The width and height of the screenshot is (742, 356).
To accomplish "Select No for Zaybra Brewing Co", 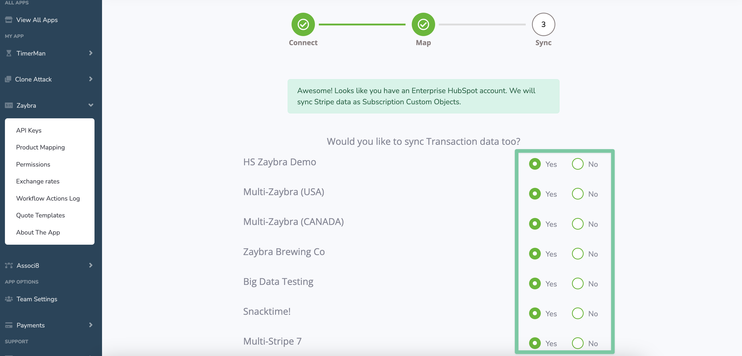I will [x=577, y=254].
